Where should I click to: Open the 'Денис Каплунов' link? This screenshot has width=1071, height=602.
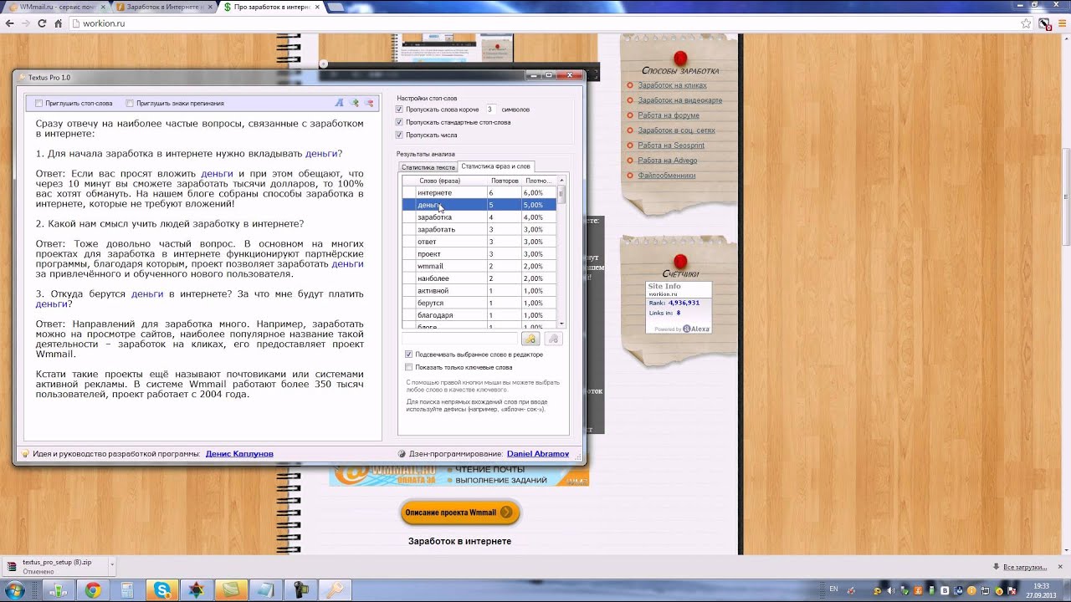click(x=239, y=454)
